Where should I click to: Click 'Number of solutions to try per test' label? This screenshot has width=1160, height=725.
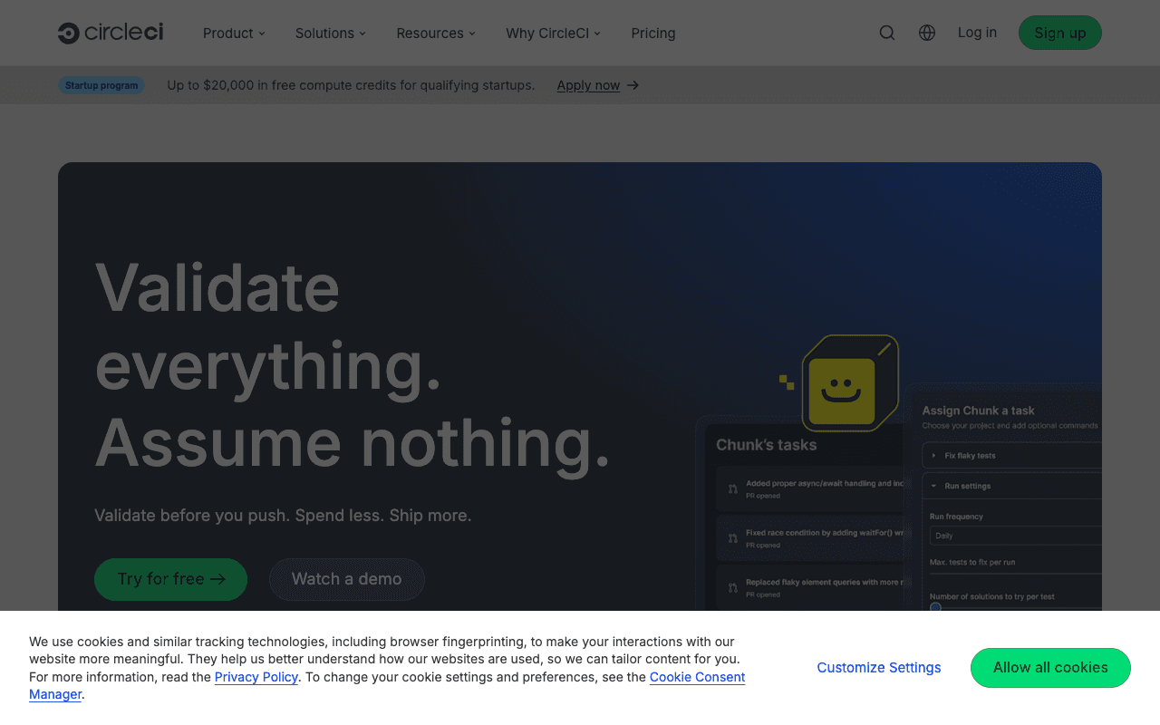pos(992,596)
